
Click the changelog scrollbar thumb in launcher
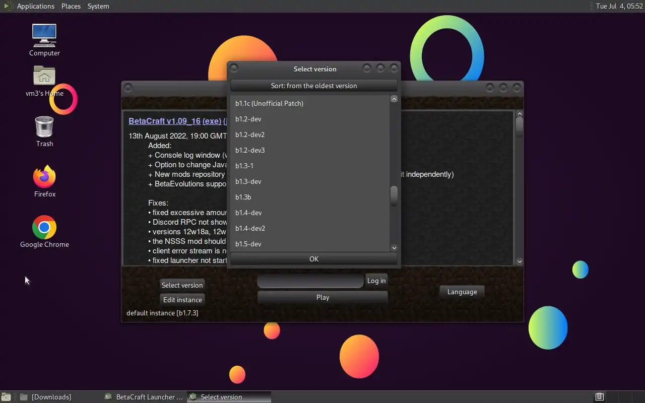point(520,126)
